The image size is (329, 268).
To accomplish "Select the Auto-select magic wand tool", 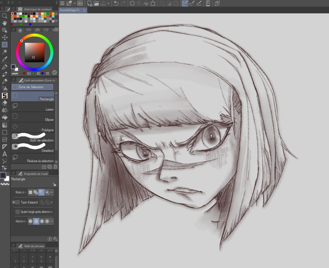I will pyautogui.click(x=5, y=51).
